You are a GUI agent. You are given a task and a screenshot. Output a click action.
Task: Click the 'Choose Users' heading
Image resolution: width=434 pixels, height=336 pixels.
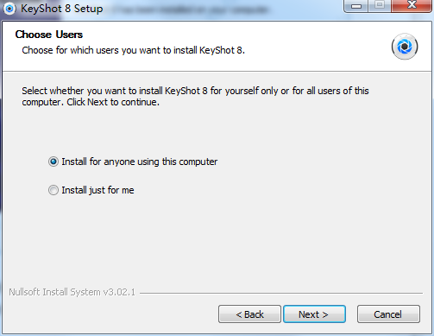pos(49,35)
